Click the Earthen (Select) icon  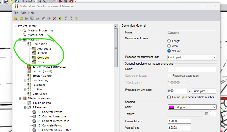29,71
